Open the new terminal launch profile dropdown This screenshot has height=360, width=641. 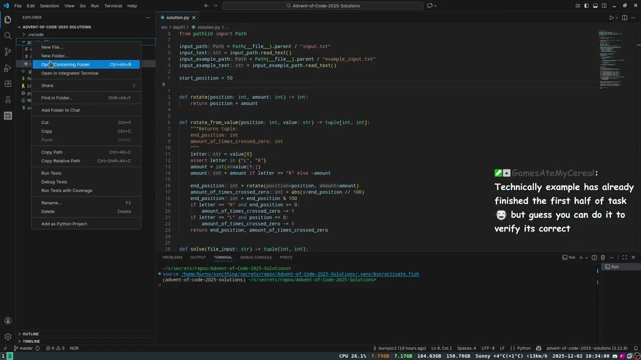(x=586, y=257)
